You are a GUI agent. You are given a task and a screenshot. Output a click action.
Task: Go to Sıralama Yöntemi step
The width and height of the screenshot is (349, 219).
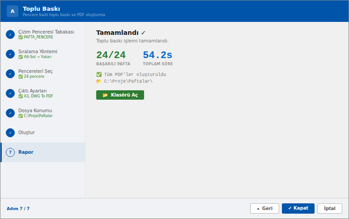tap(43, 54)
